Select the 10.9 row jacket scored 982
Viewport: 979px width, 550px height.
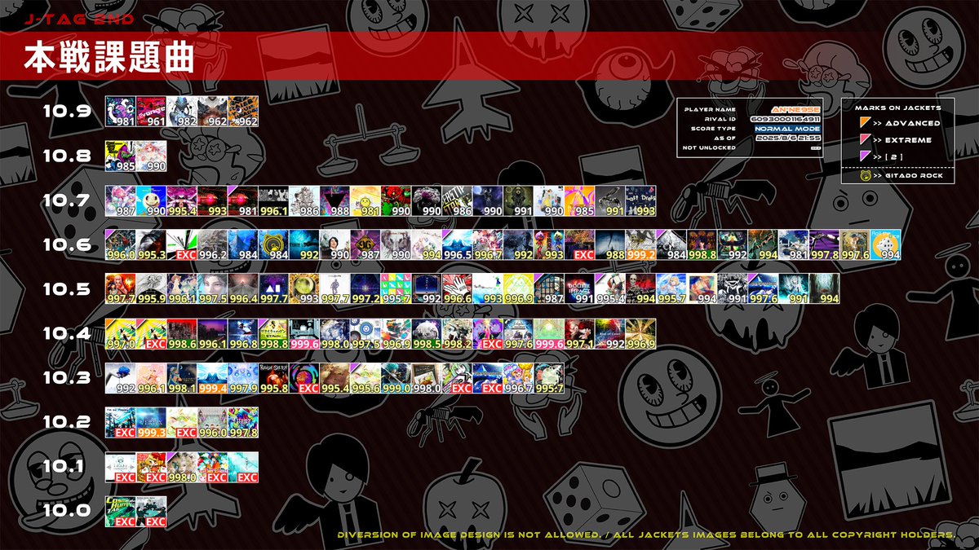(182, 112)
